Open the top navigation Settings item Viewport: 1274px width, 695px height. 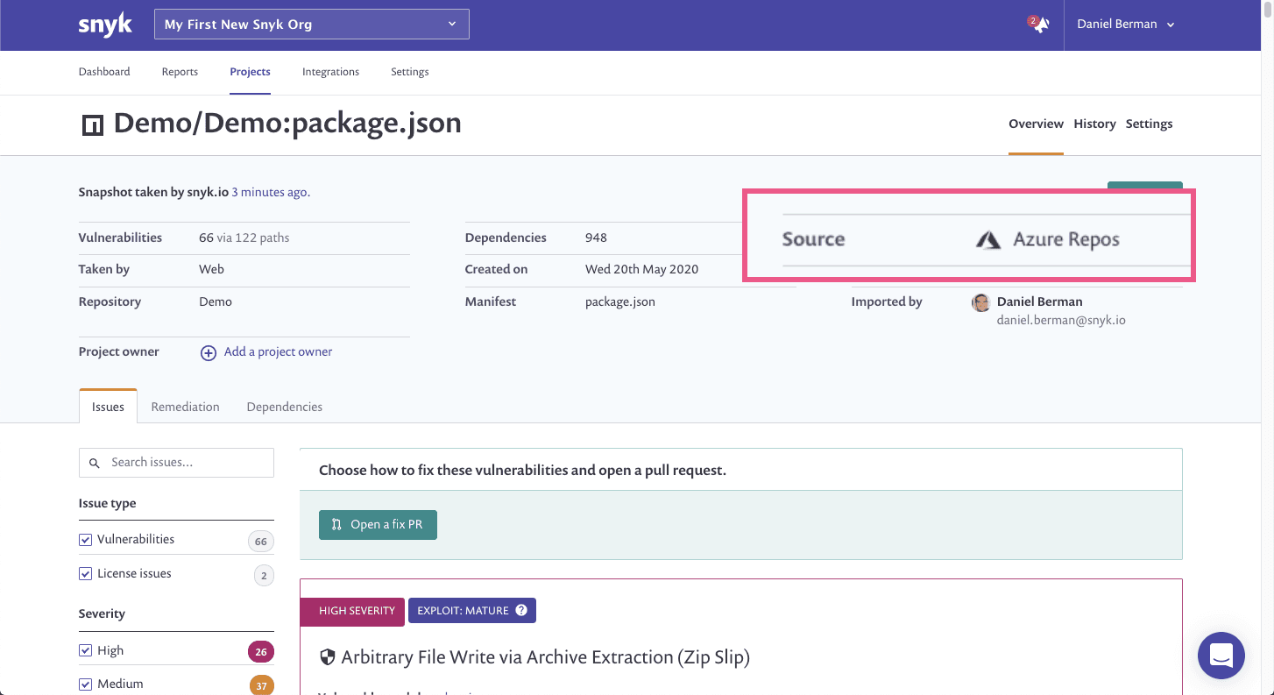pos(410,72)
